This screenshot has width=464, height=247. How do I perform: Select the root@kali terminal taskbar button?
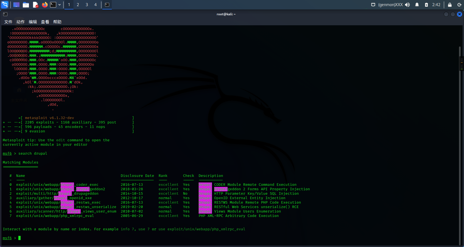pyautogui.click(x=107, y=5)
